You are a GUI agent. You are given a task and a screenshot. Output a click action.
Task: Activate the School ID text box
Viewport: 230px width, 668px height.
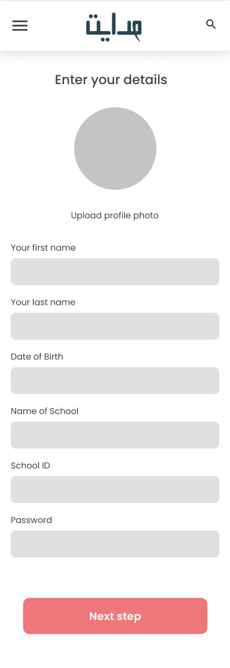click(x=115, y=490)
